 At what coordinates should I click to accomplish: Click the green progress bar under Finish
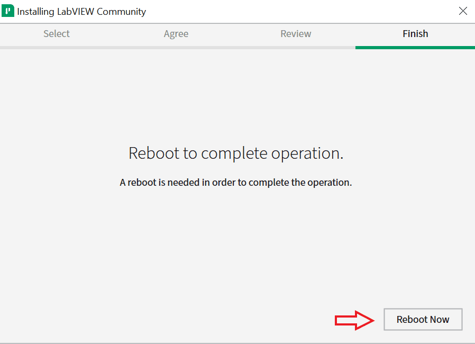coord(415,48)
